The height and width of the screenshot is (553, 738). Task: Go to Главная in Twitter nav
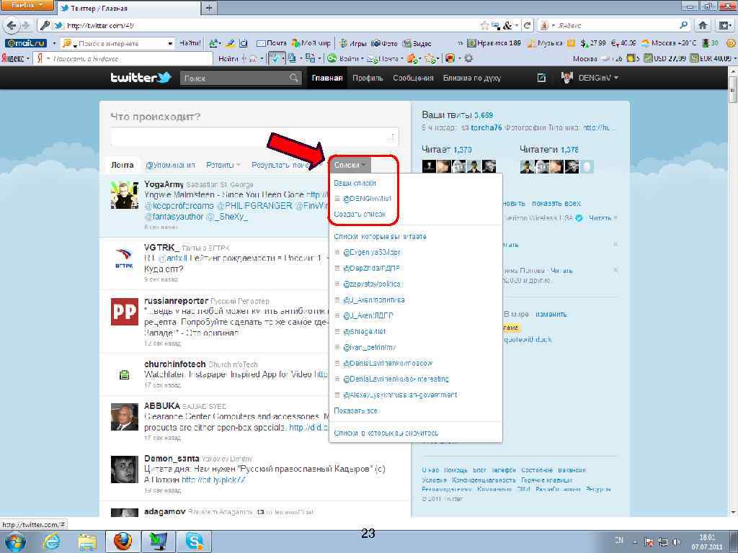tap(327, 78)
